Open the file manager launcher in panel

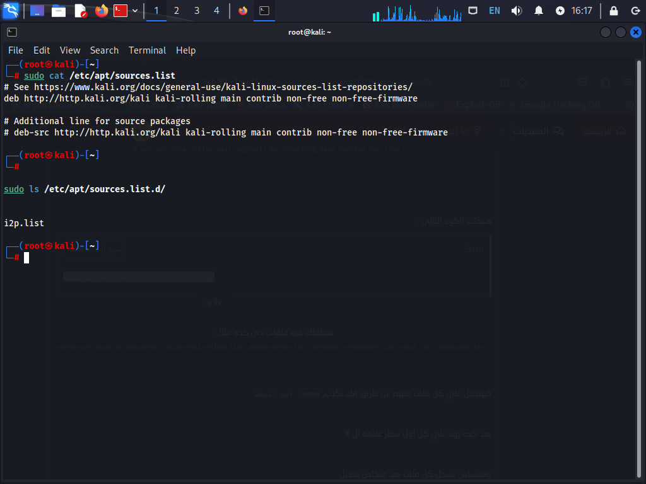[59, 10]
